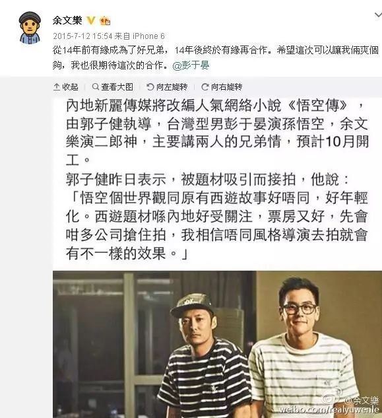This screenshot has height=418, width=382.
Task: Open the 余文樂 profile avatar
Action: coord(30,28)
